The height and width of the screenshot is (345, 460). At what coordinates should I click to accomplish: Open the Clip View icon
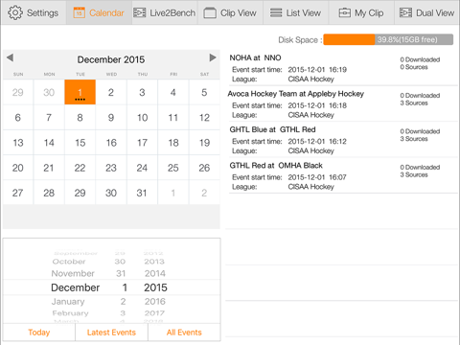(x=210, y=12)
